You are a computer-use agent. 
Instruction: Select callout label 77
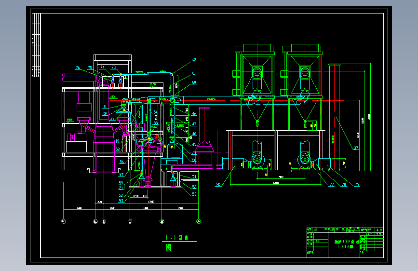(332, 184)
